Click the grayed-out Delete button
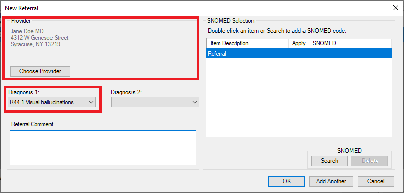This screenshot has height=193, width=404. 370,161
